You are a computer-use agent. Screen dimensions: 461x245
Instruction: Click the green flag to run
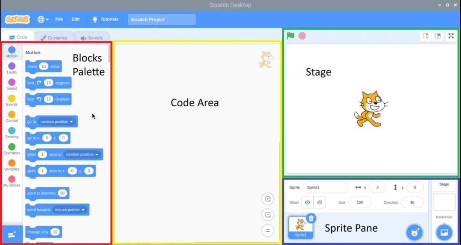coord(291,36)
